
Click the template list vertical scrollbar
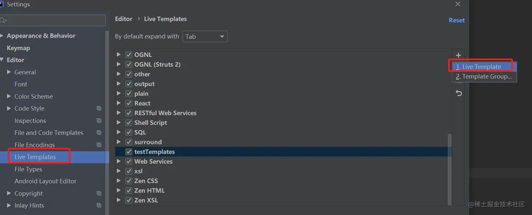click(449, 169)
